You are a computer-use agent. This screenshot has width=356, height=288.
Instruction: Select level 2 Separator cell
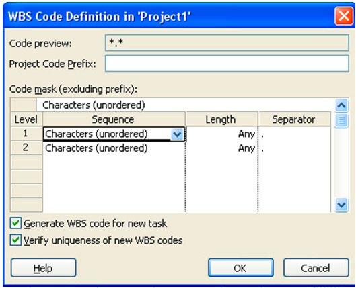click(x=295, y=148)
